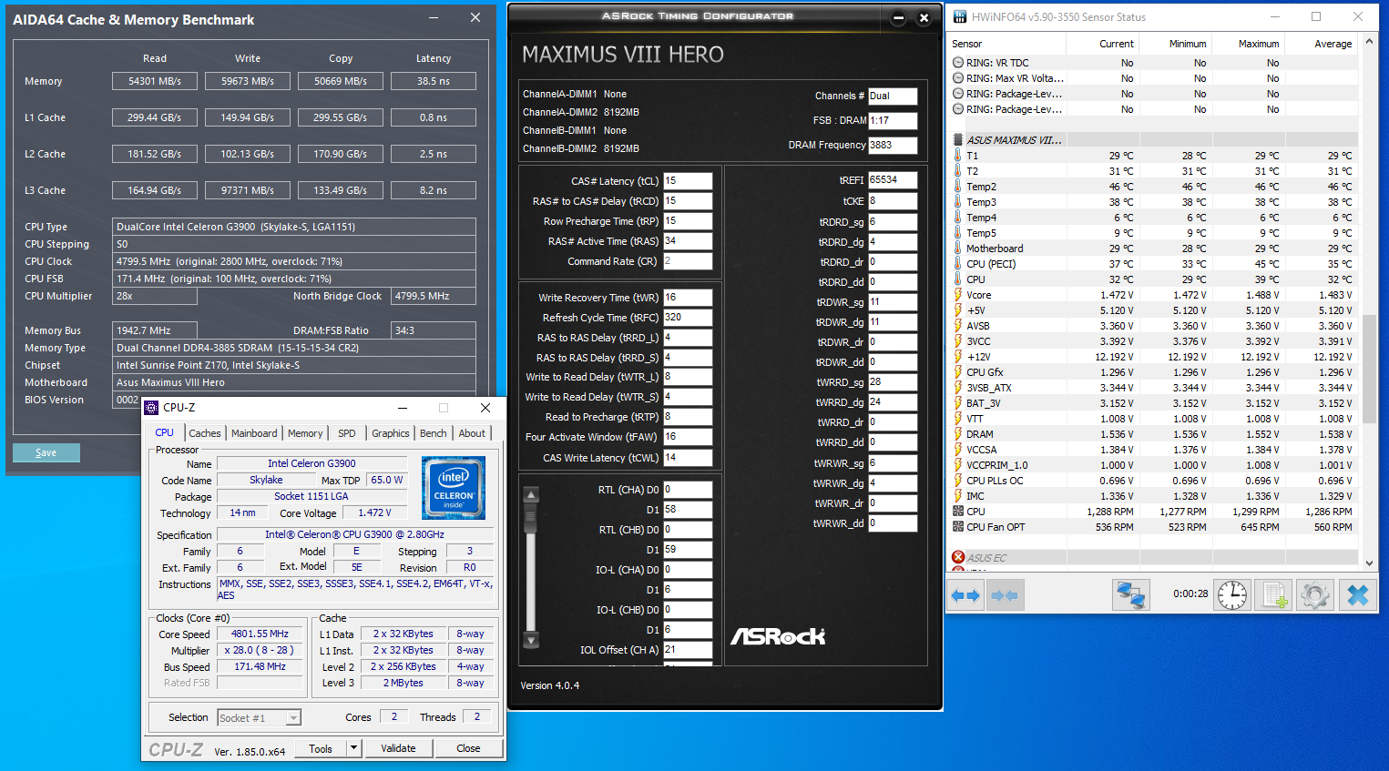Click the Maximum column header in HWiNFO
The height and width of the screenshot is (771, 1389).
(x=1249, y=44)
